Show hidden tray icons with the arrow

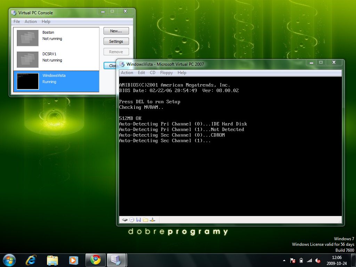click(x=284, y=260)
